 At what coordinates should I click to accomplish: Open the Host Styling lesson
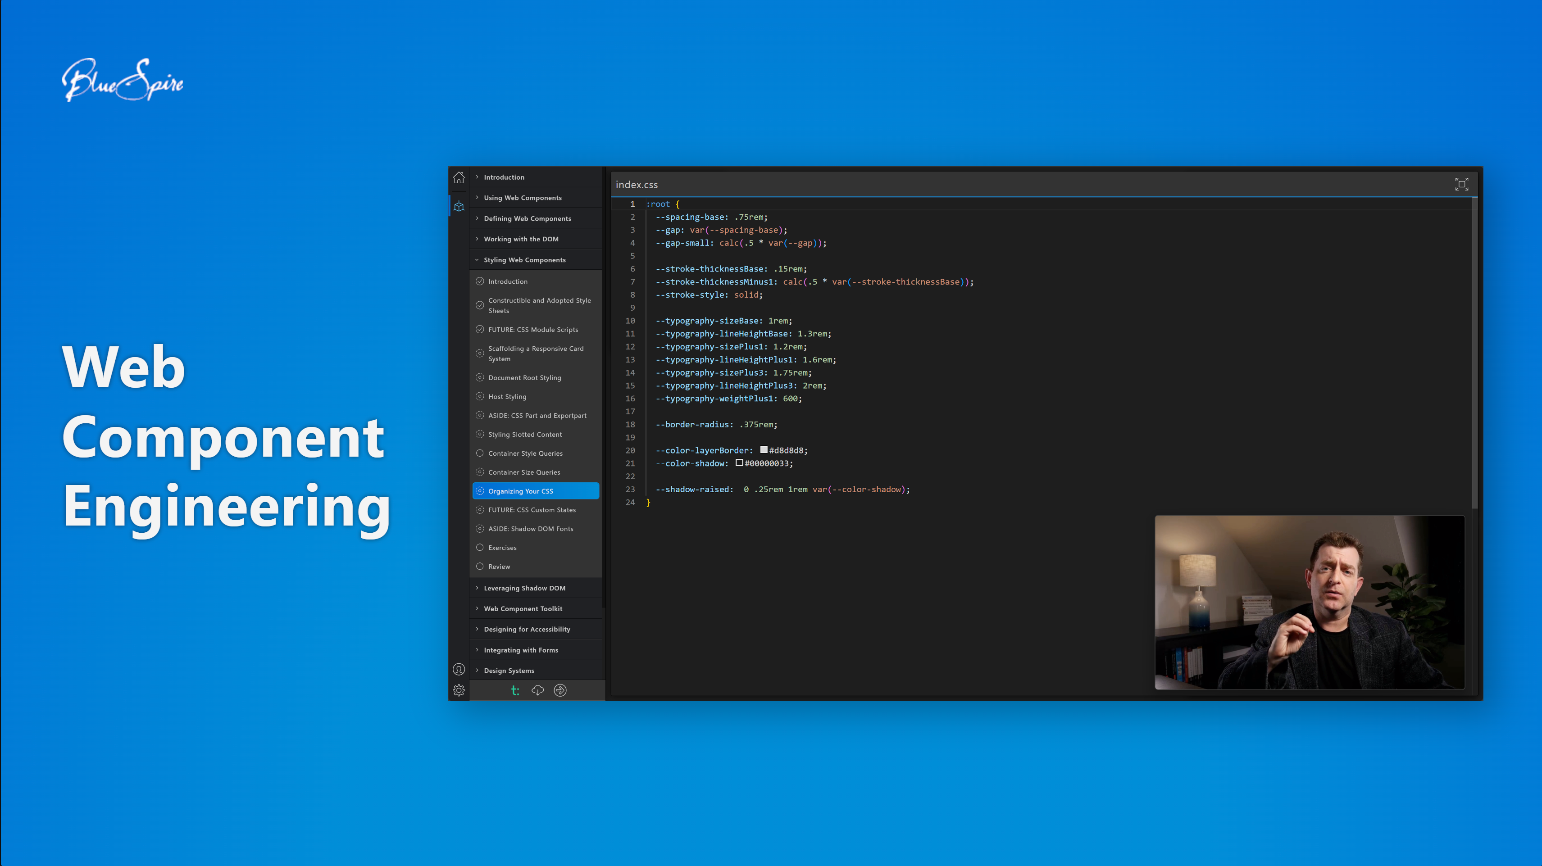507,396
